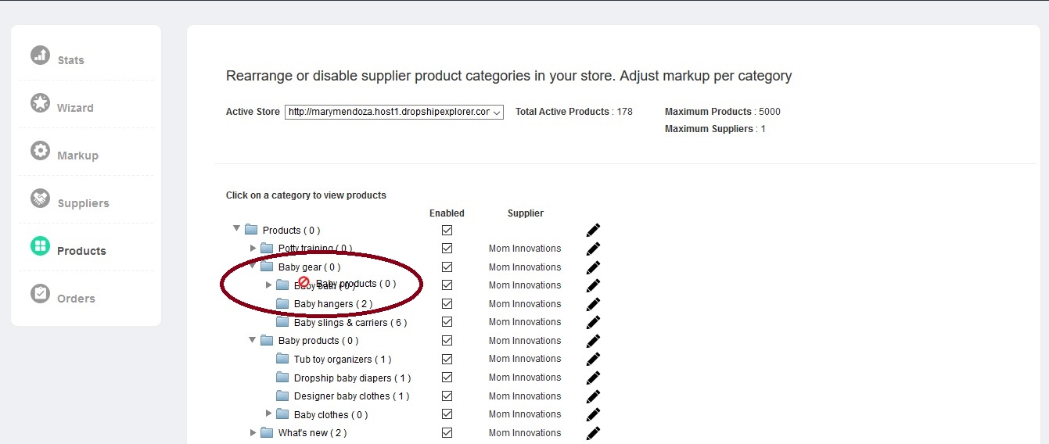Uncheck Dropship baby diapers Enabled box
The image size is (1049, 444).
pos(447,378)
